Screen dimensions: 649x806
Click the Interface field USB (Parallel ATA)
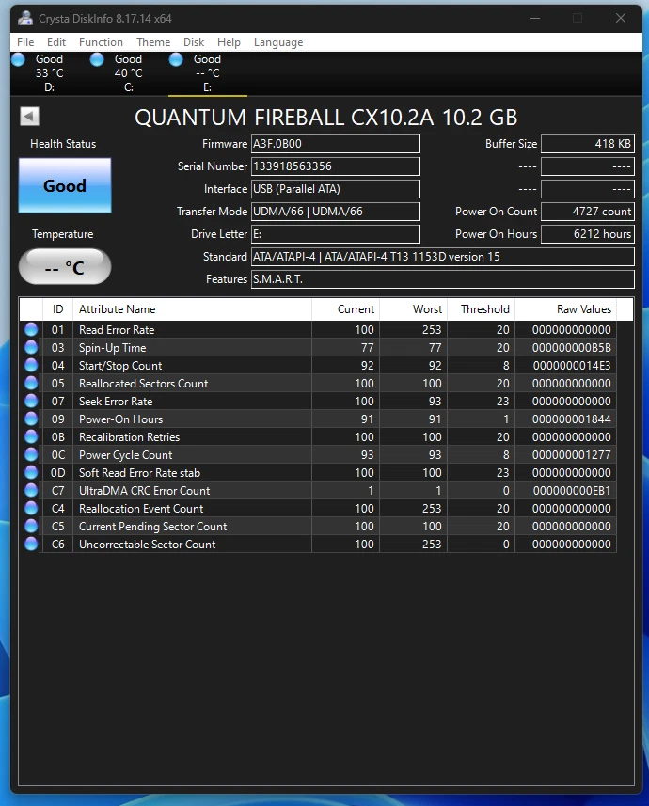(x=335, y=189)
